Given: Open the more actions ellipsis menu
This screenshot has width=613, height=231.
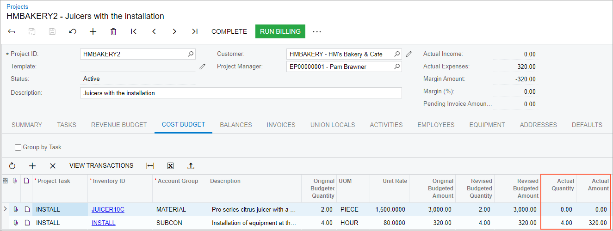Looking at the screenshot, I should [x=316, y=31].
